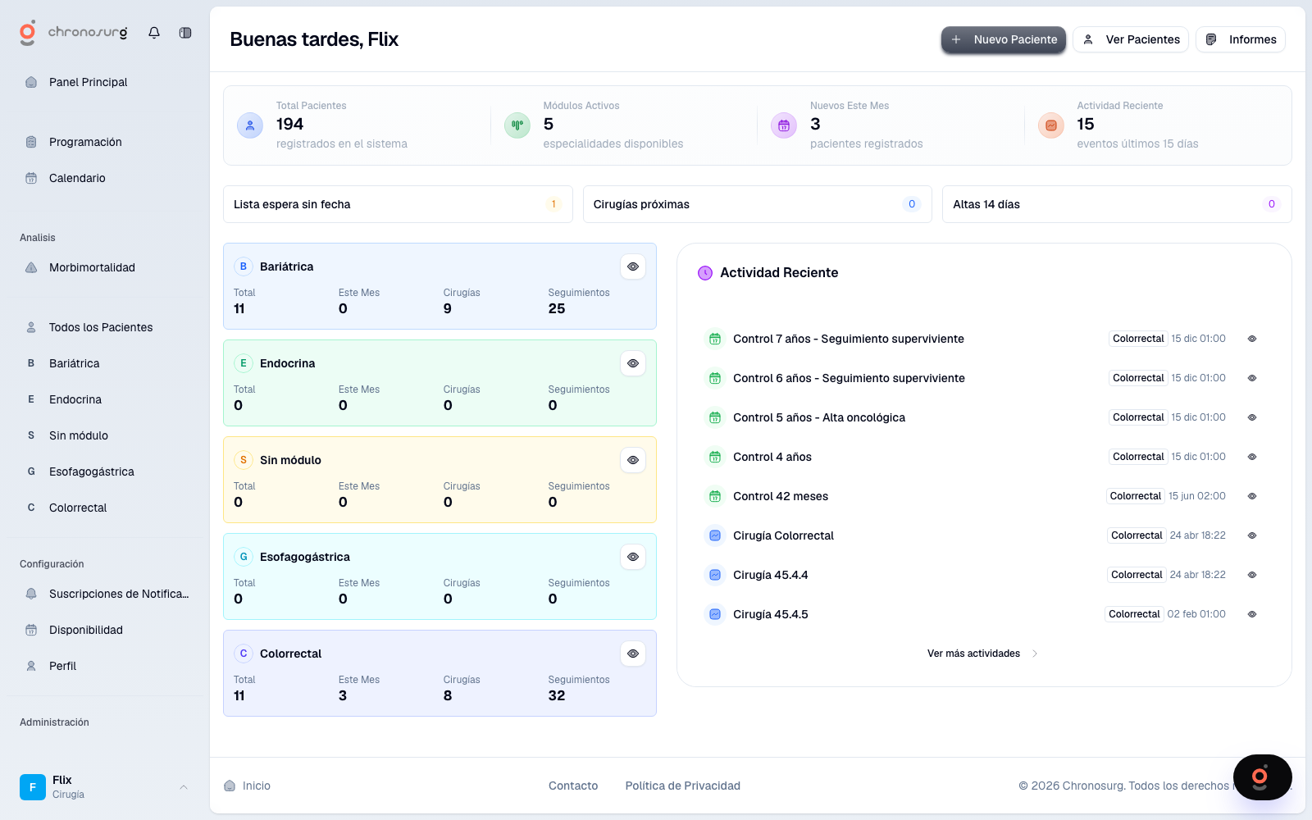Expand the Flix user menu chevron
Image resolution: width=1312 pixels, height=820 pixels.
(x=184, y=787)
